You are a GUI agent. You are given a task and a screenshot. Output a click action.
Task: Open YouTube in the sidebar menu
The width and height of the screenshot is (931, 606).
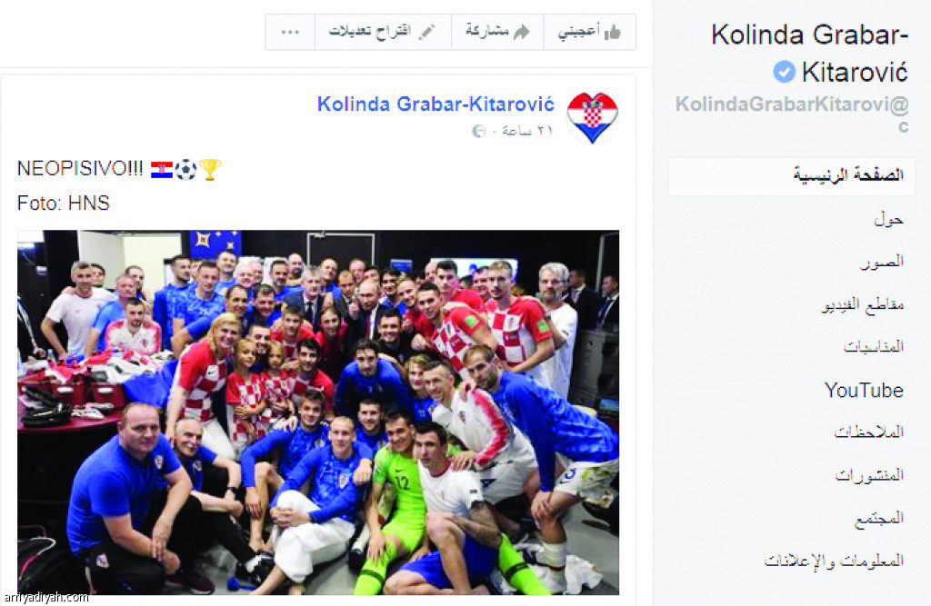[x=864, y=391]
